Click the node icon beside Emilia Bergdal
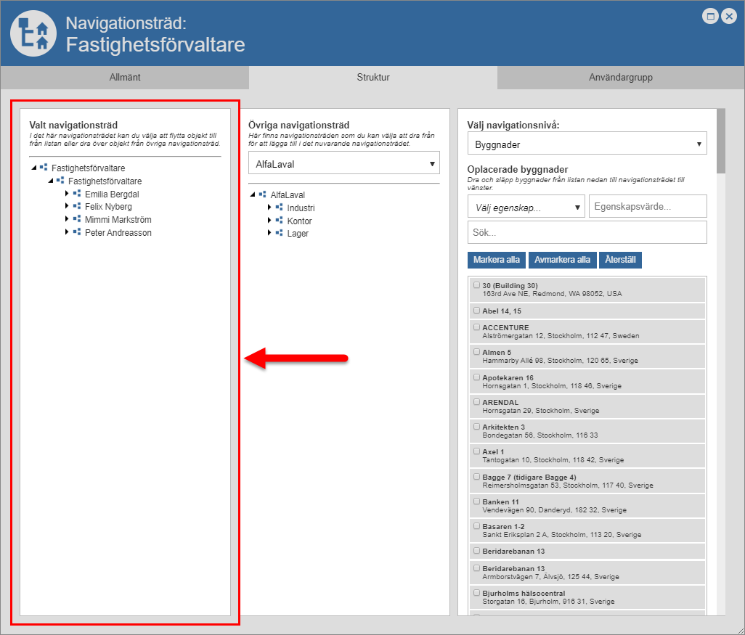This screenshot has height=635, width=745. coord(77,194)
